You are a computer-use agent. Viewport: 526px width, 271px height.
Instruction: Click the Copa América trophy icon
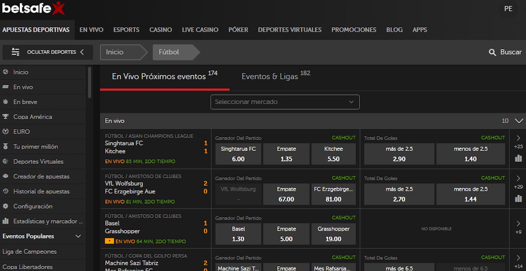[x=6, y=117]
